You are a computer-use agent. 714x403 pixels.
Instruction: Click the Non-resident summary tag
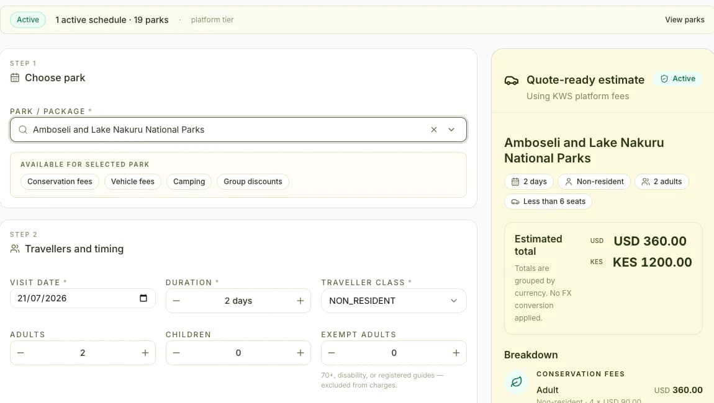click(x=594, y=182)
